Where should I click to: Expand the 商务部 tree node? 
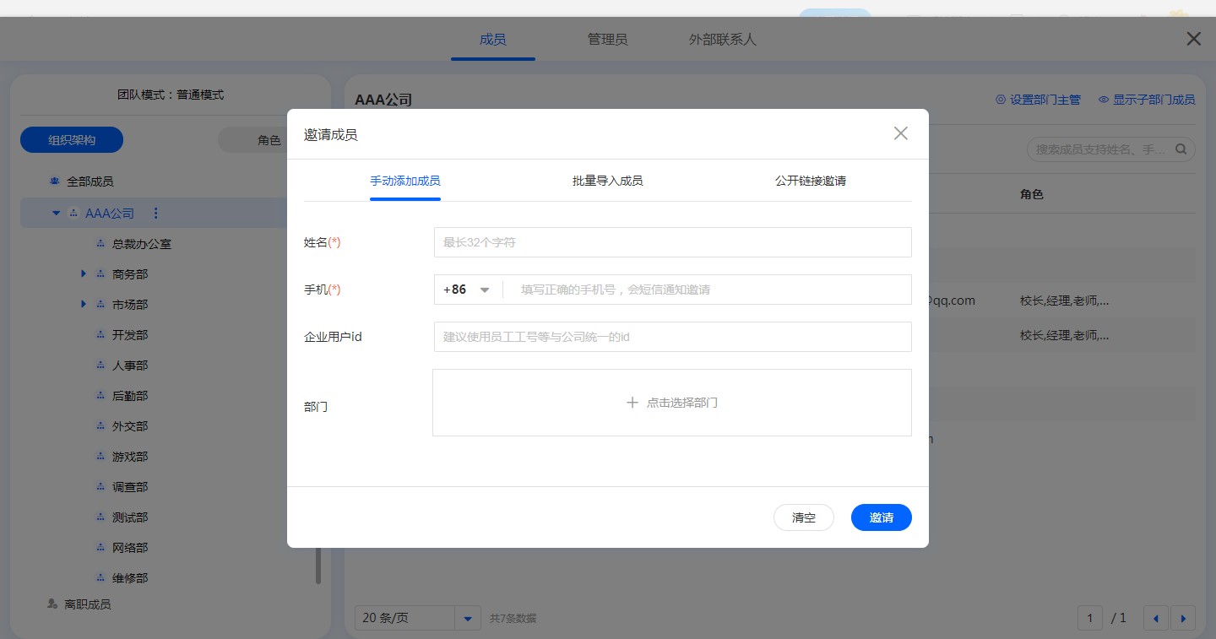click(84, 274)
